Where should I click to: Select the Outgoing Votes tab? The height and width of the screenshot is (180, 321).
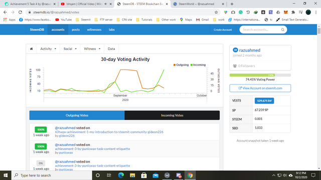[77, 115]
